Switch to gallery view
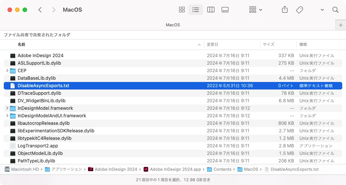The image size is (346, 185). (x=225, y=10)
